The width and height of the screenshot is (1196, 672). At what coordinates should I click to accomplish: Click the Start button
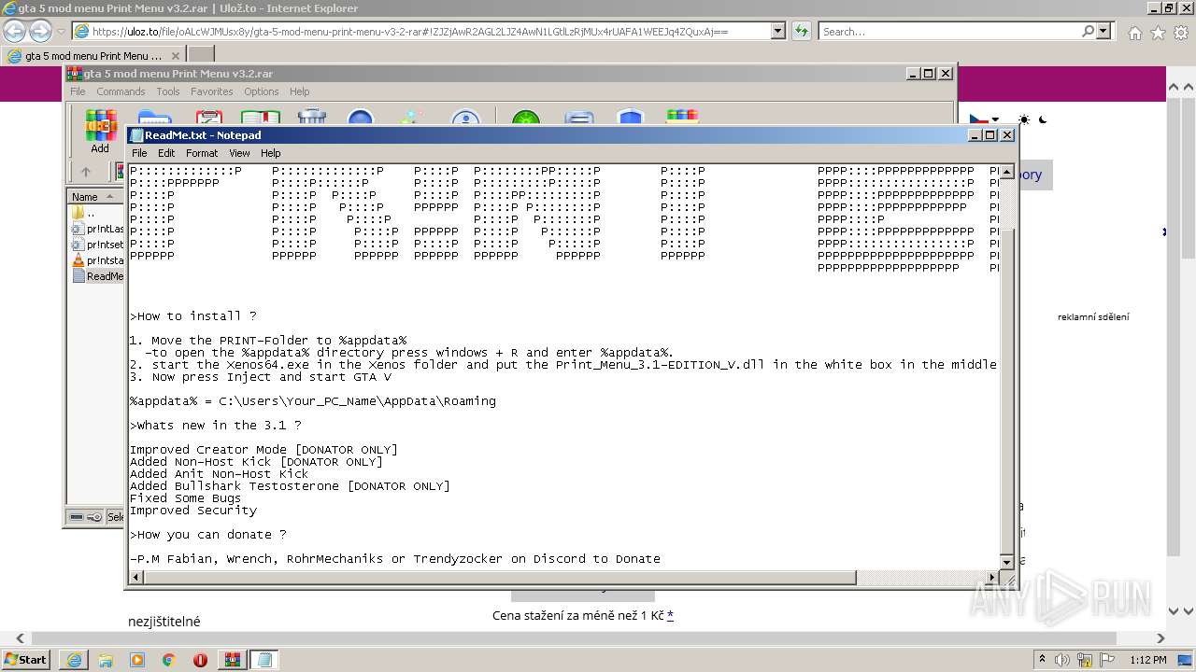pyautogui.click(x=25, y=659)
